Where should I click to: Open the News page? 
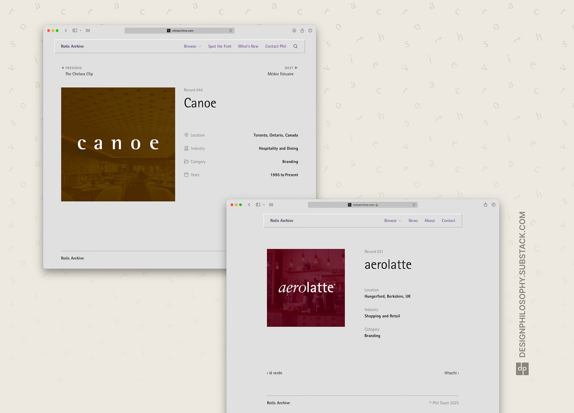[413, 221]
